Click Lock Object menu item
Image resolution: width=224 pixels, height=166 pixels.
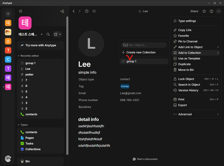point(196,79)
